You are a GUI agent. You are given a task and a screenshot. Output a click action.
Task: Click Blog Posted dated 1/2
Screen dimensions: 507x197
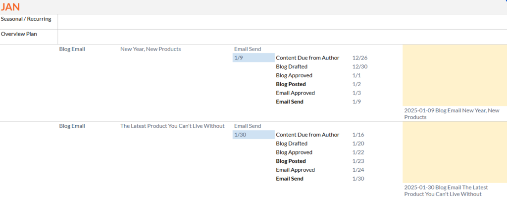click(291, 84)
